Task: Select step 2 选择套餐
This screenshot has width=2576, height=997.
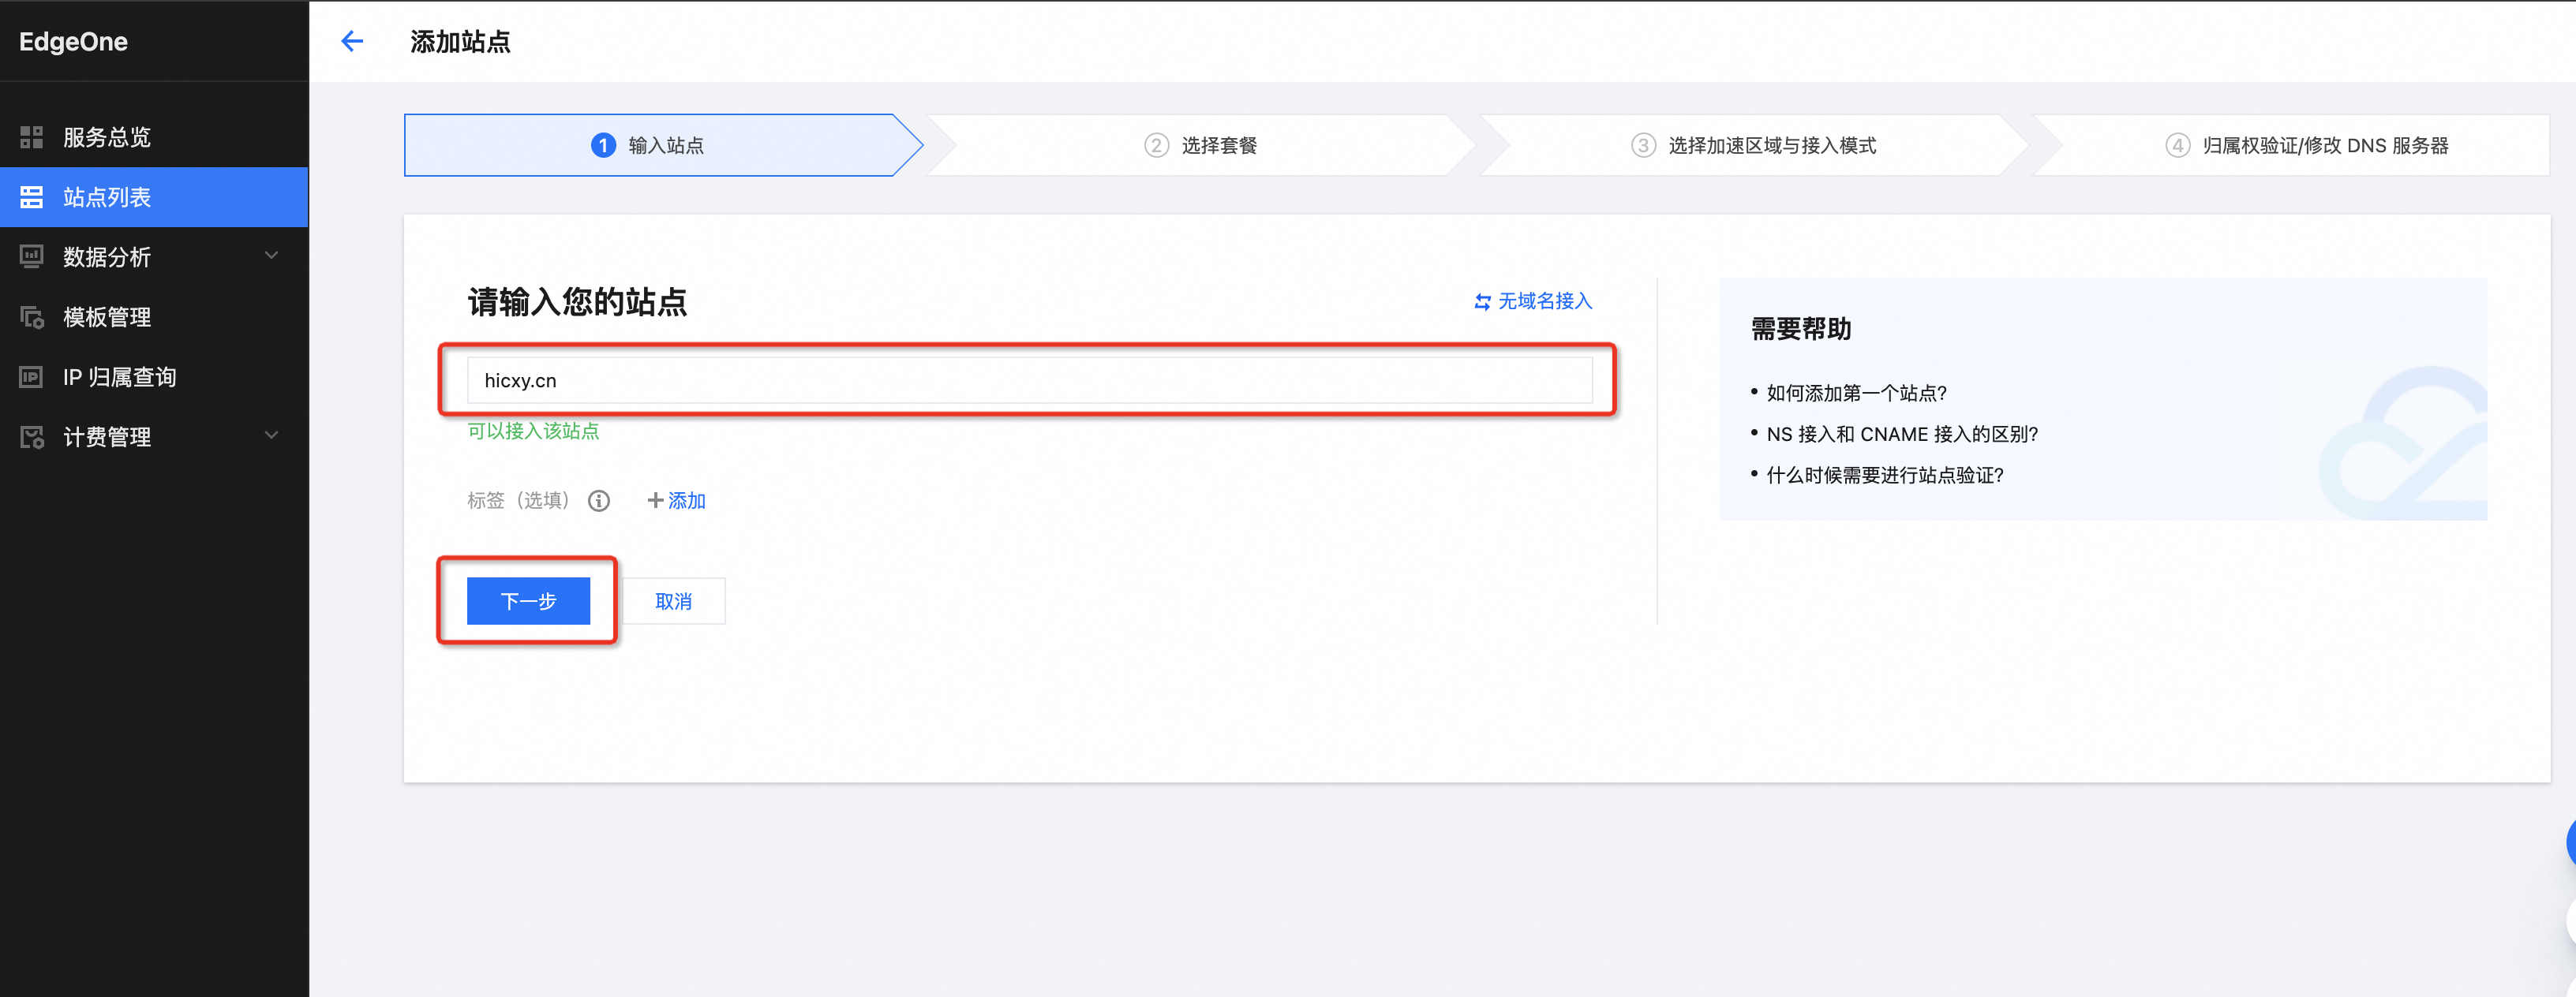Action: (x=1200, y=145)
